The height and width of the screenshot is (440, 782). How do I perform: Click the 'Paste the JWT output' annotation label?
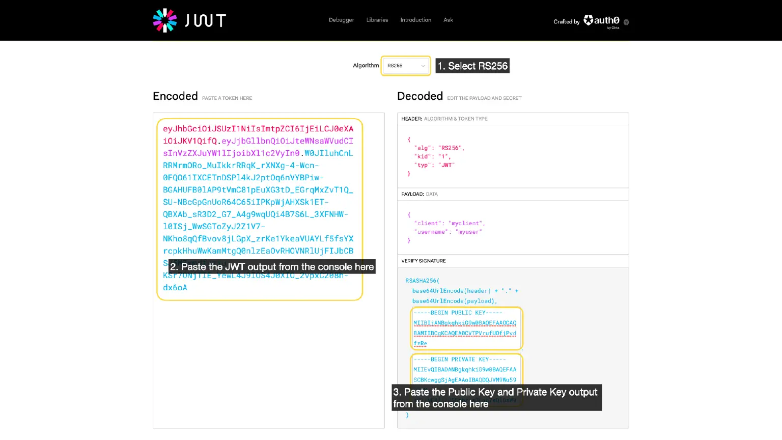[x=272, y=267]
